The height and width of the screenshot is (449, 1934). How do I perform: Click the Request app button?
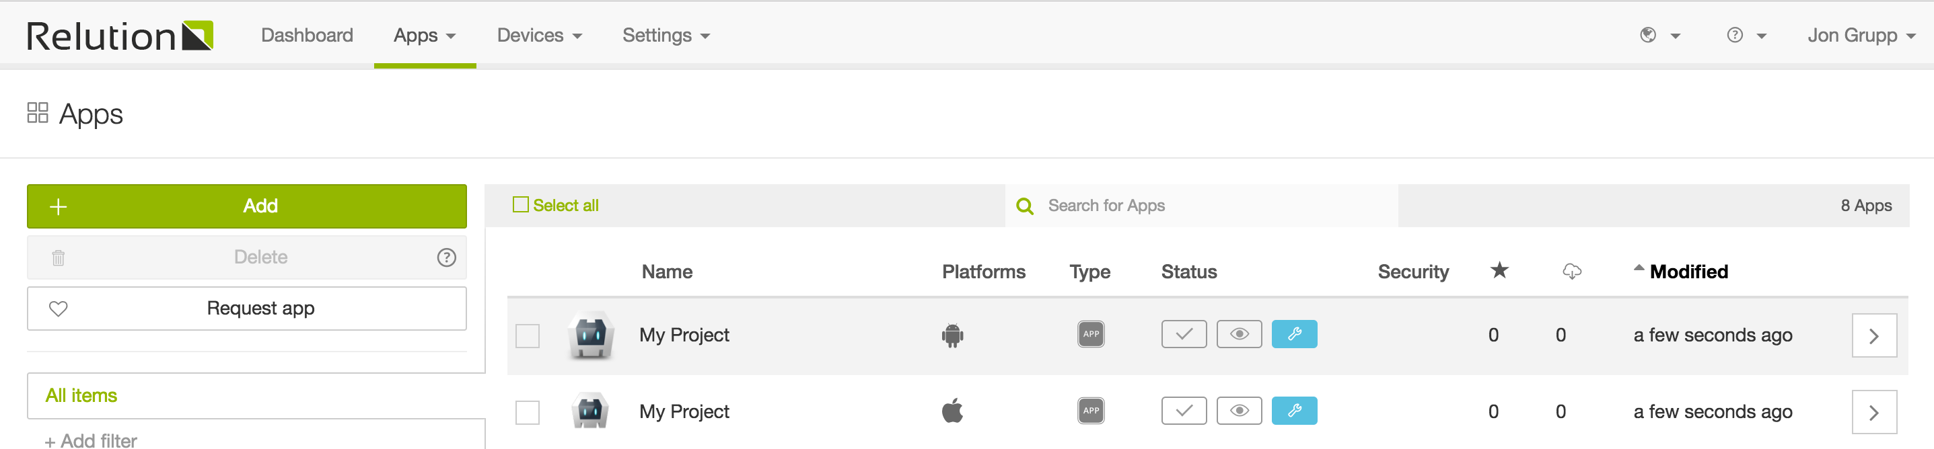click(x=247, y=309)
